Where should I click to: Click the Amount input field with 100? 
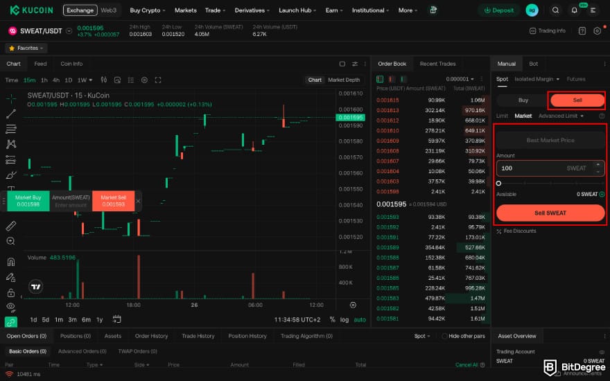pos(550,168)
